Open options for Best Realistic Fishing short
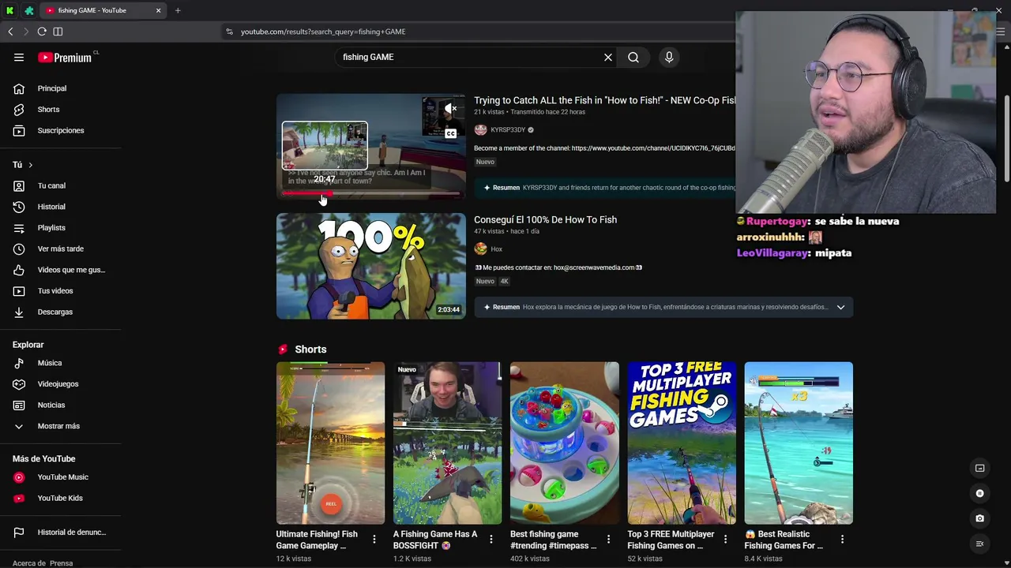This screenshot has width=1011, height=568. (842, 540)
